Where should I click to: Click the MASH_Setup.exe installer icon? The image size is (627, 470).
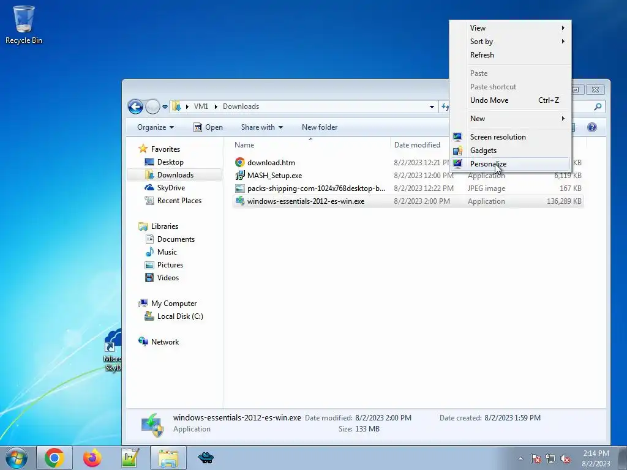tap(239, 175)
